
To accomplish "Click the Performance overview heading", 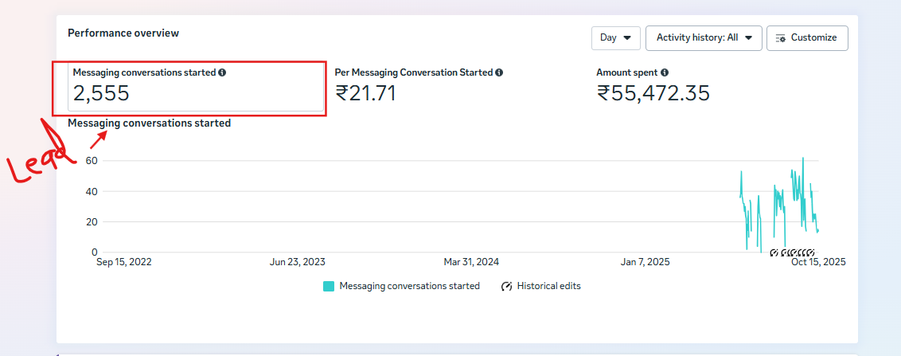I will pyautogui.click(x=123, y=33).
